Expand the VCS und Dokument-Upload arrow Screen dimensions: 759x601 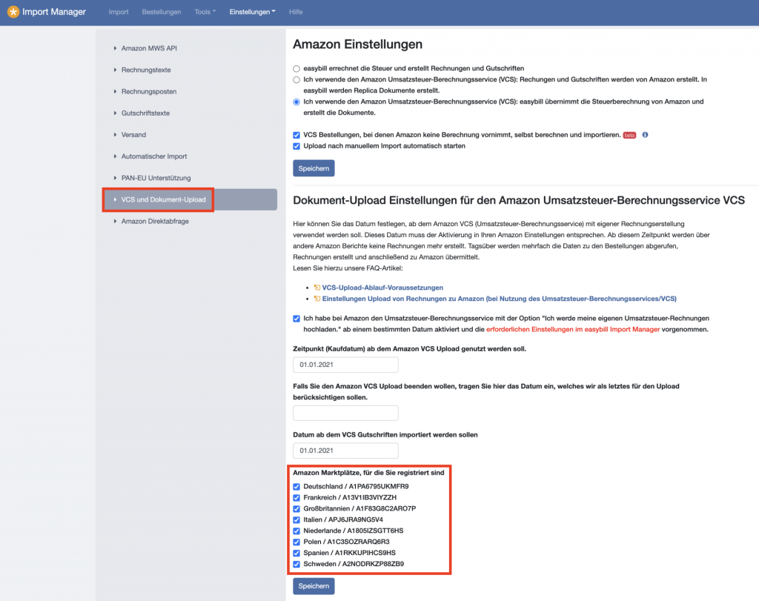point(115,199)
